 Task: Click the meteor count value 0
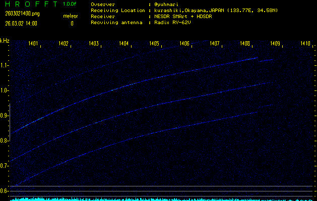[x=72, y=23]
